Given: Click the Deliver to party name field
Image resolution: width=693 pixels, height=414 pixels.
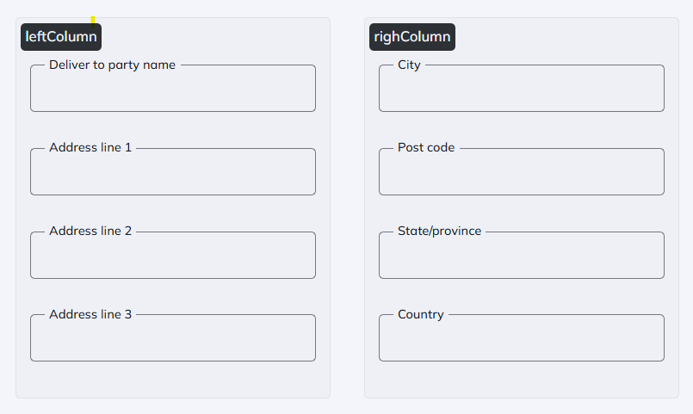Looking at the screenshot, I should click(173, 89).
